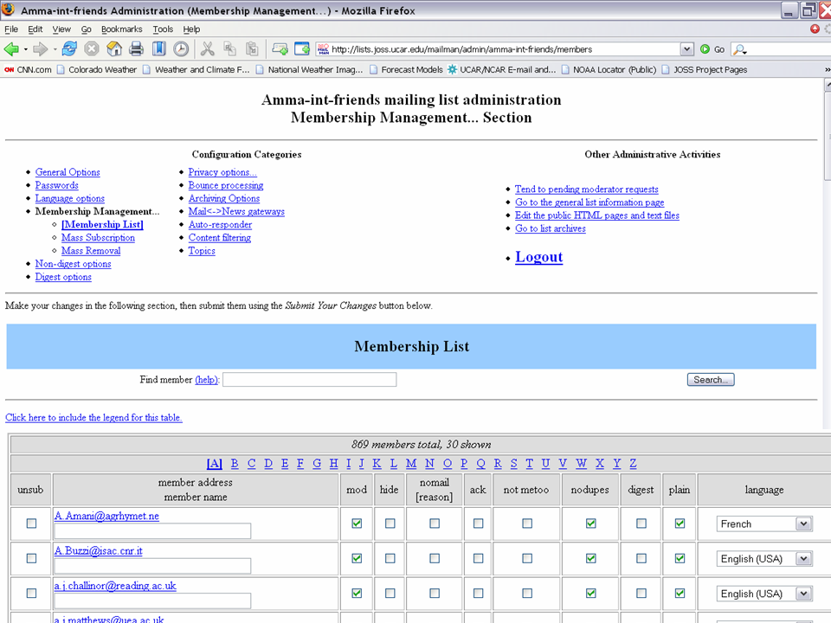This screenshot has width=831, height=623.
Task: Open the File menu
Action: pos(11,29)
